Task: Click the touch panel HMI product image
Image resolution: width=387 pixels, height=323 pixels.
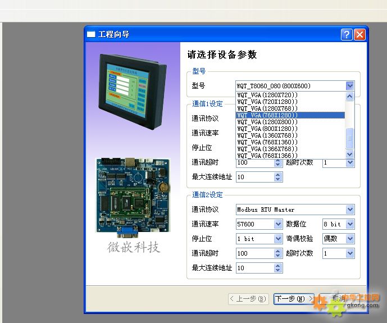Action: (x=133, y=92)
